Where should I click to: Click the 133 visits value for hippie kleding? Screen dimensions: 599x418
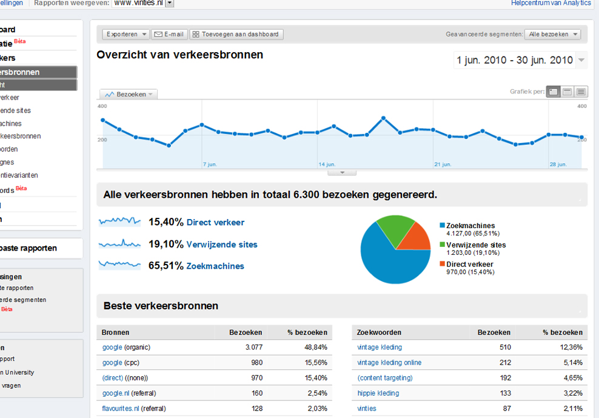[x=506, y=393]
